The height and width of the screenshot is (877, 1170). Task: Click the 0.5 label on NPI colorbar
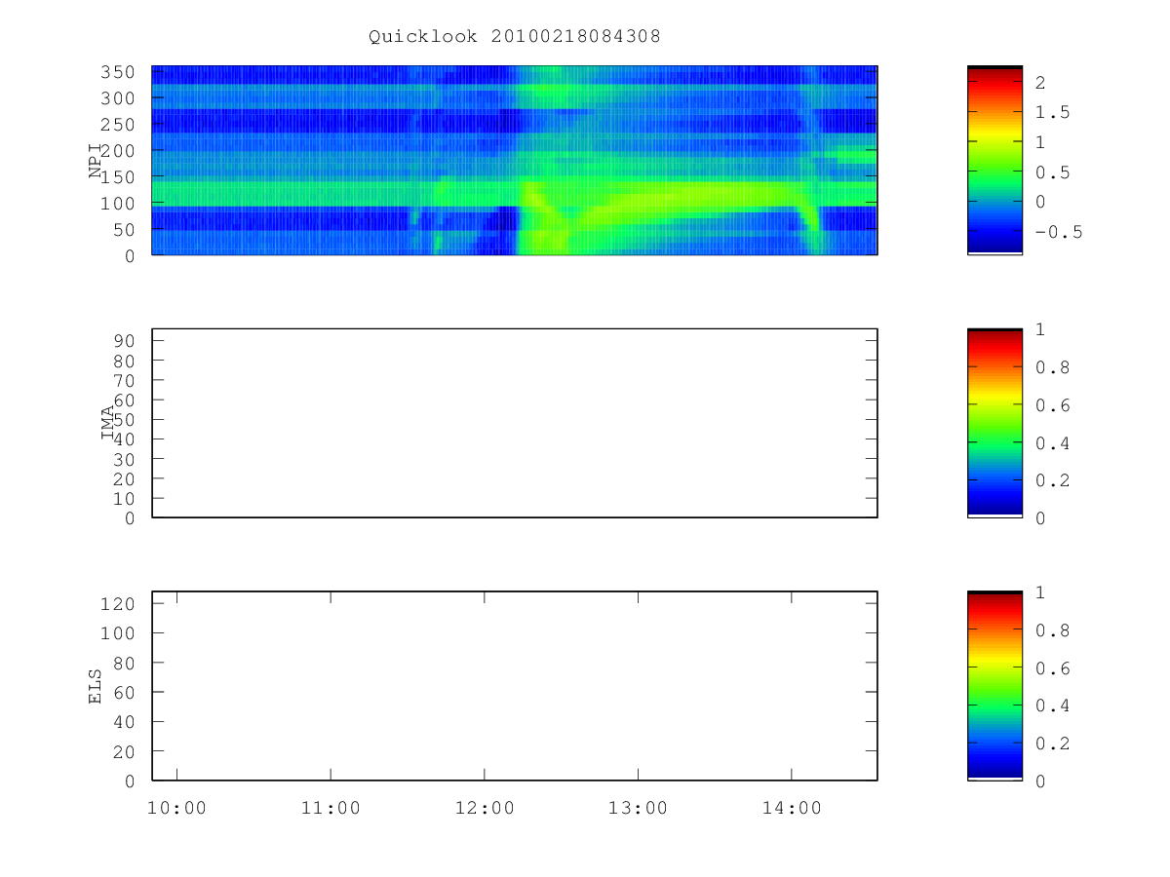coord(1051,172)
